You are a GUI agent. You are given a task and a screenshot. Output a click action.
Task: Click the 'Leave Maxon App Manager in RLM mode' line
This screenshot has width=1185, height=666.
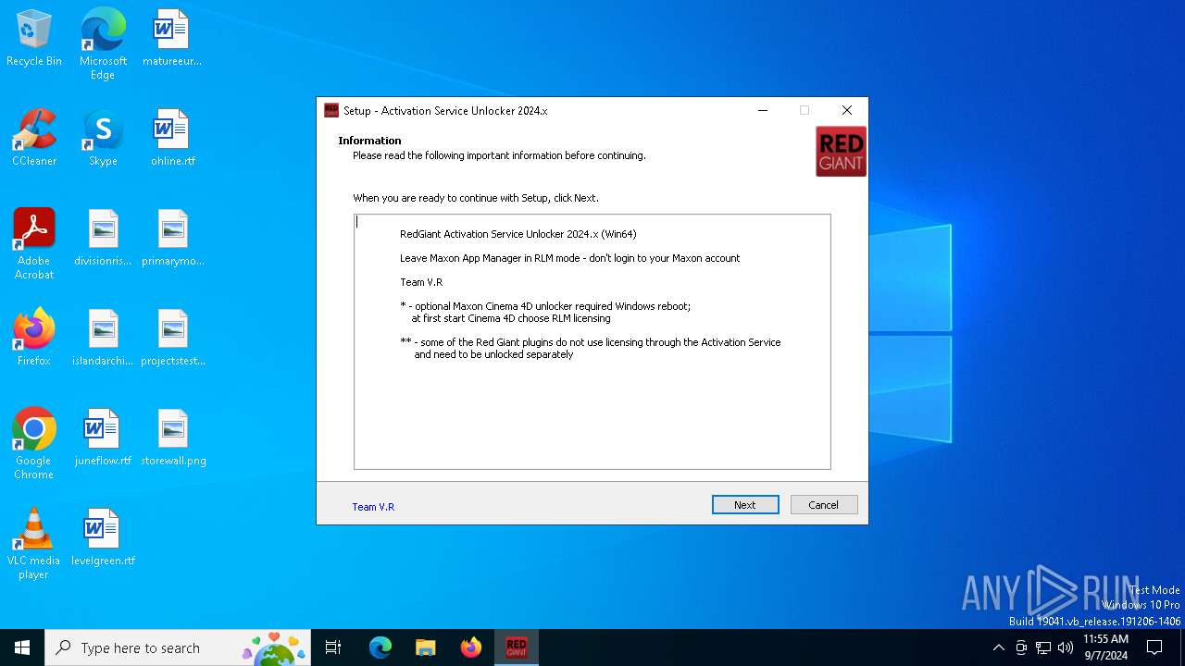570,258
